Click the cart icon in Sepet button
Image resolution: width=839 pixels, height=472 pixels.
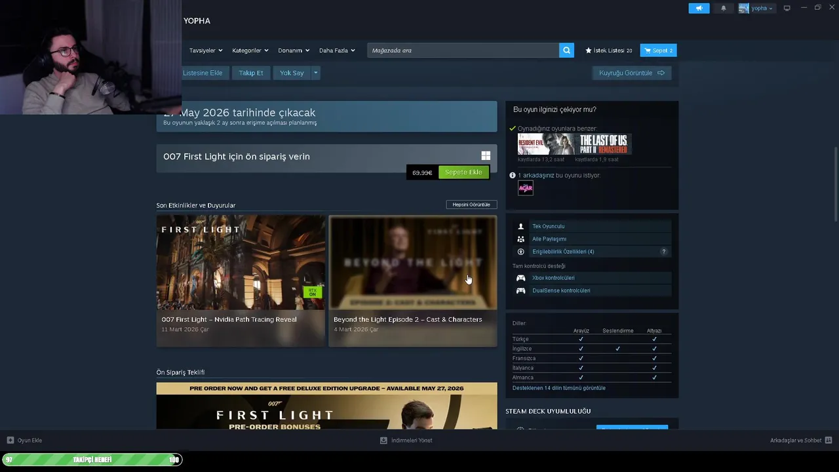[648, 50]
